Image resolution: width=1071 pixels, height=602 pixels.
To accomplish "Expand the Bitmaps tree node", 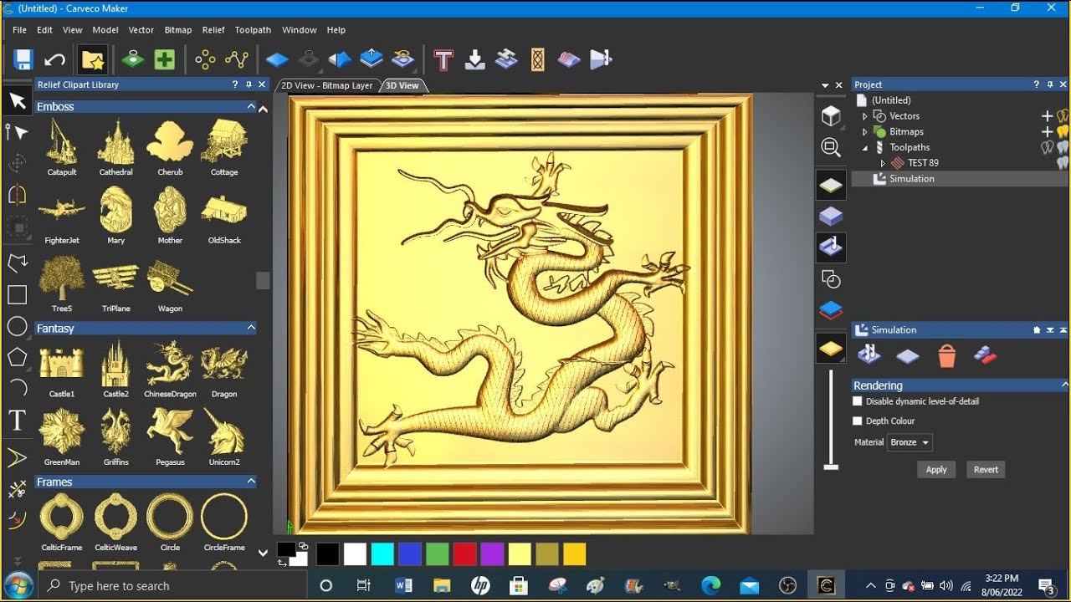I will click(865, 132).
